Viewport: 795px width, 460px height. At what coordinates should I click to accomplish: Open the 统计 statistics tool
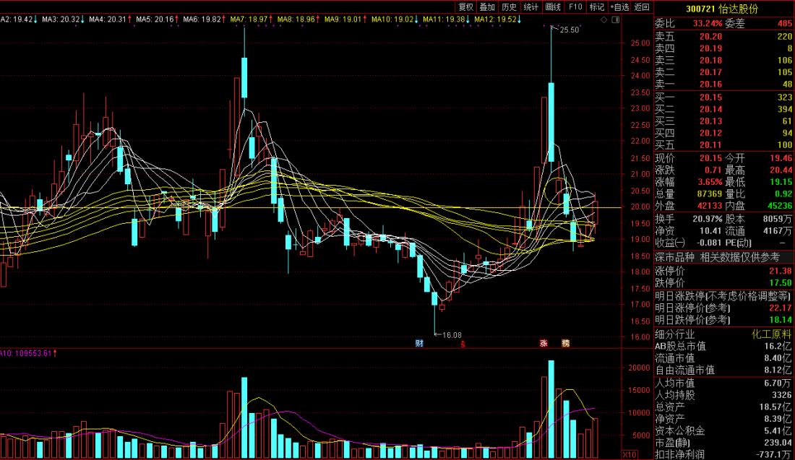coord(531,6)
